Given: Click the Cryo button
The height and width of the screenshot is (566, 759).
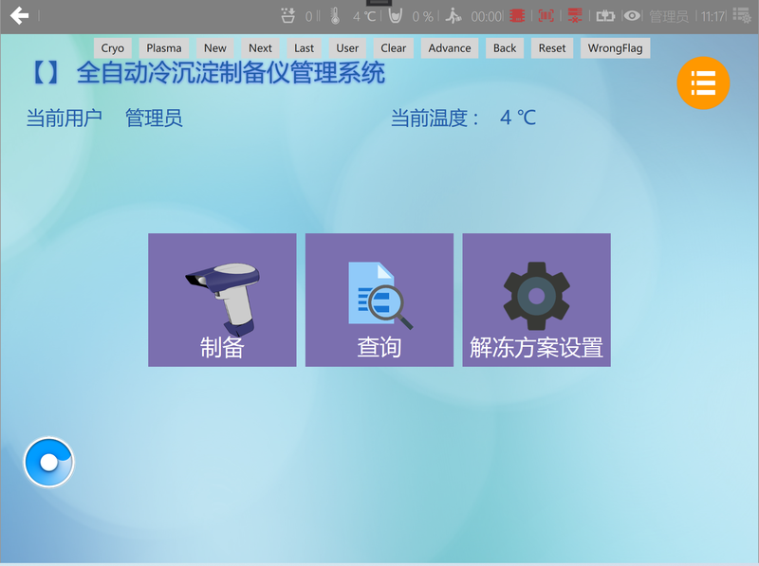Looking at the screenshot, I should [112, 48].
